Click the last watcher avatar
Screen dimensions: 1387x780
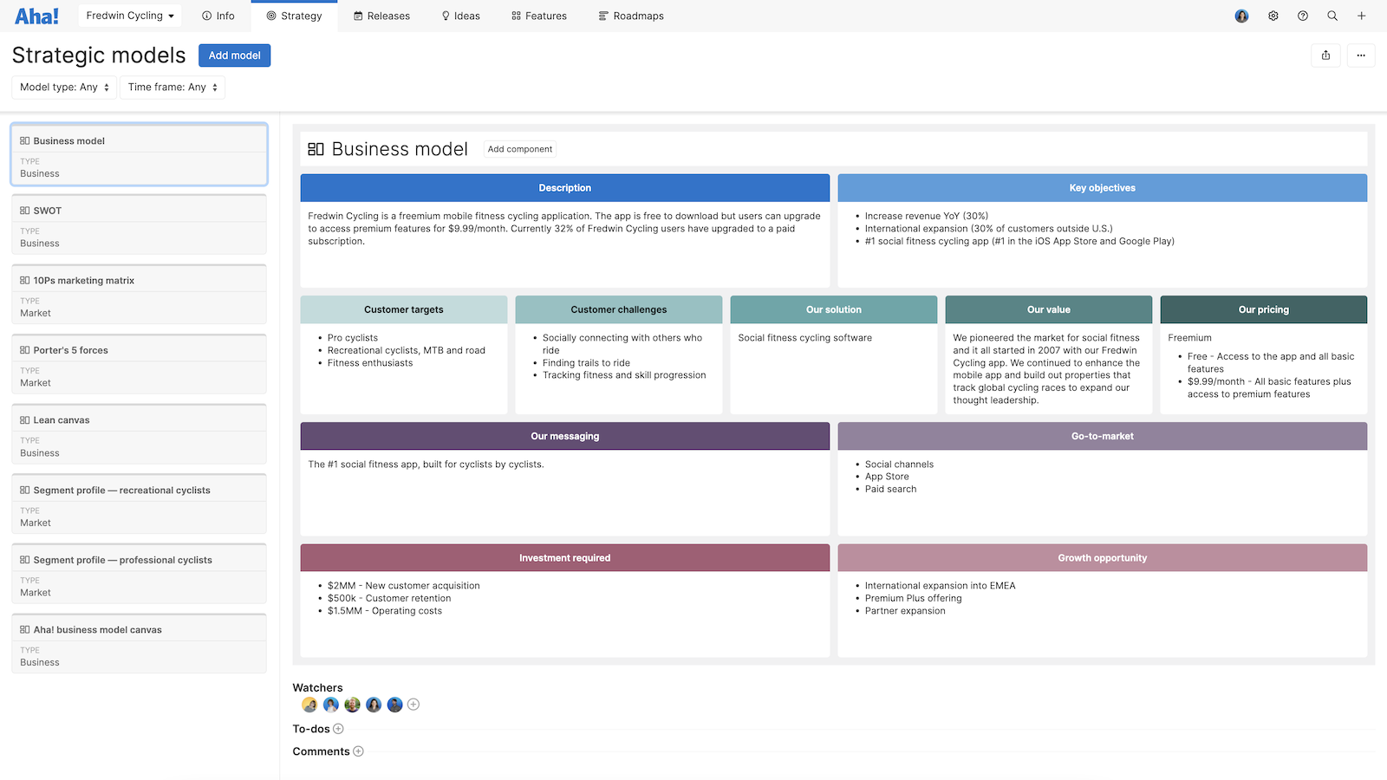click(x=394, y=705)
